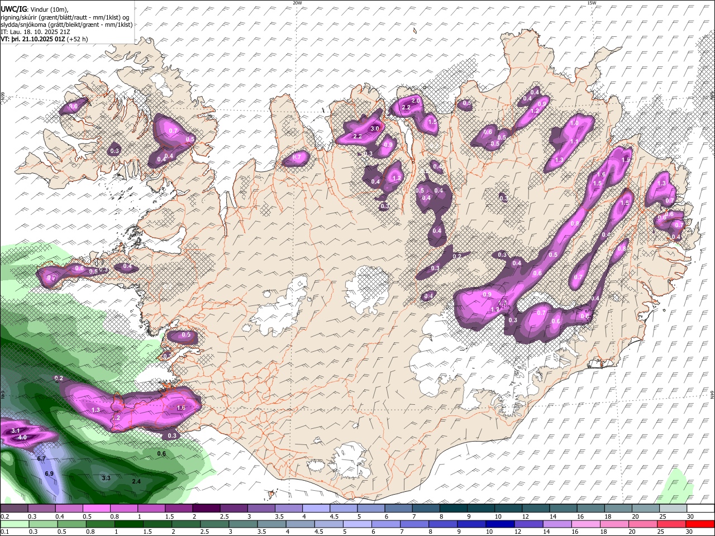Viewport: 715px width, 536px height.
Task: Click the 3.1 snow value label
Action: [x=16, y=431]
